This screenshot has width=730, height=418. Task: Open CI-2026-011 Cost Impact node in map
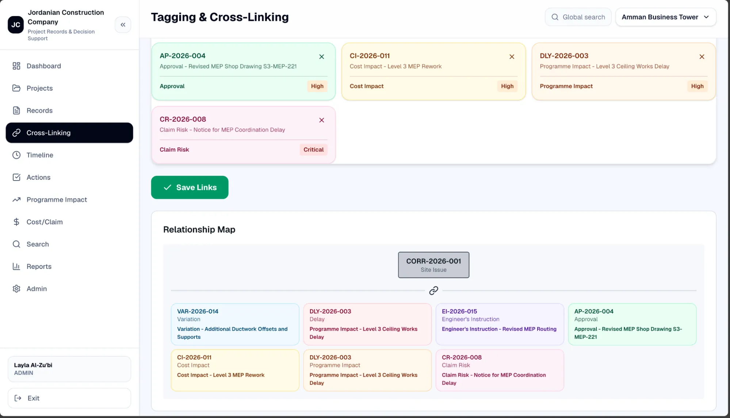[x=235, y=370]
